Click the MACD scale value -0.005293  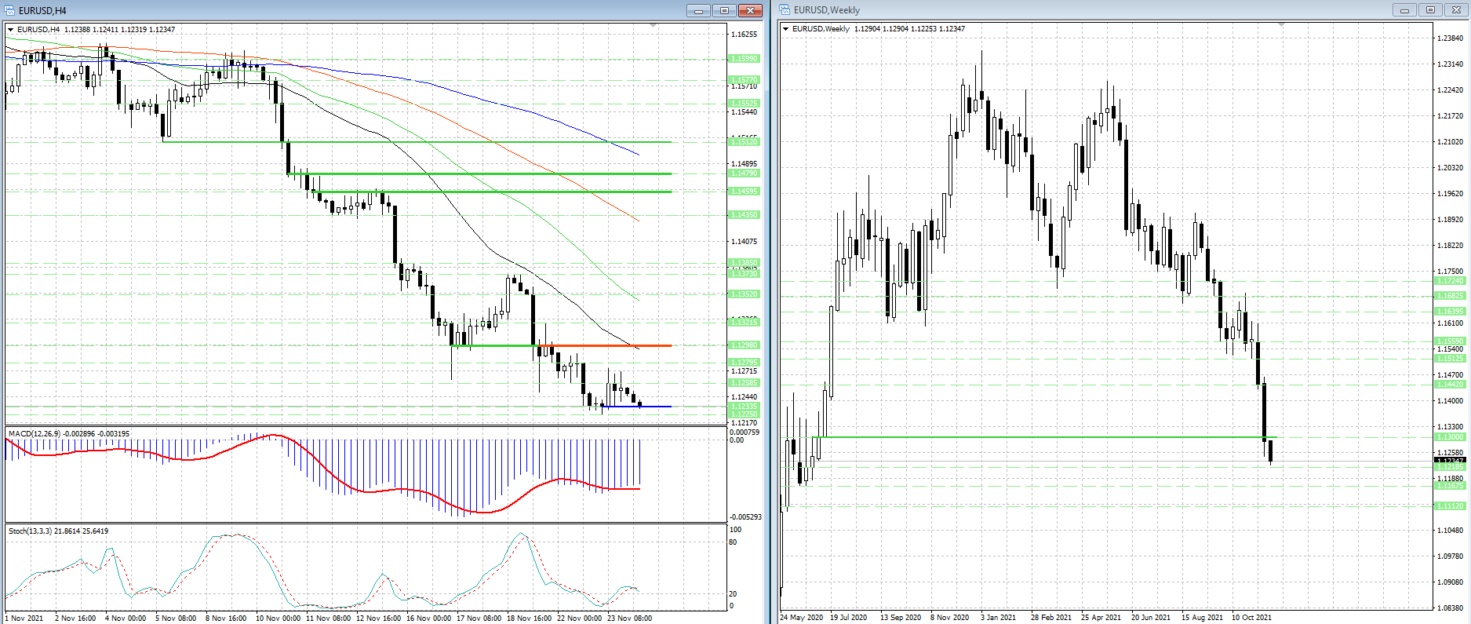coord(745,517)
